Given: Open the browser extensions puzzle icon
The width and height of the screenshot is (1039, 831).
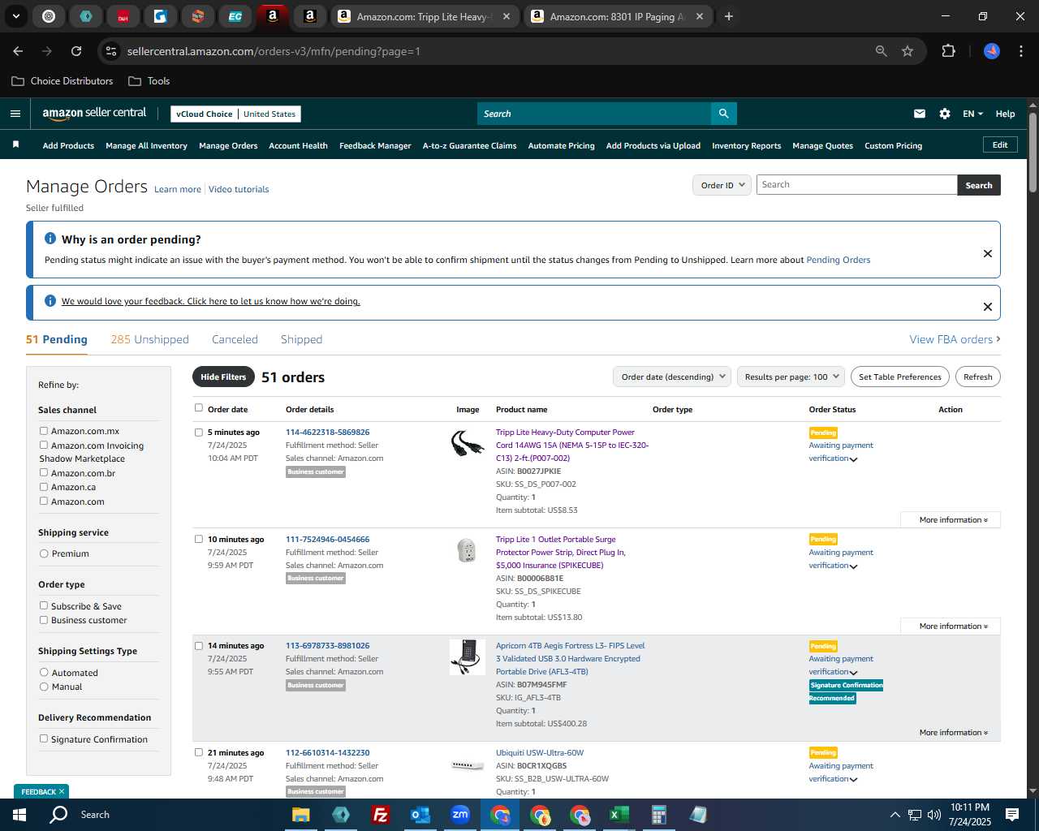Looking at the screenshot, I should click(x=948, y=51).
